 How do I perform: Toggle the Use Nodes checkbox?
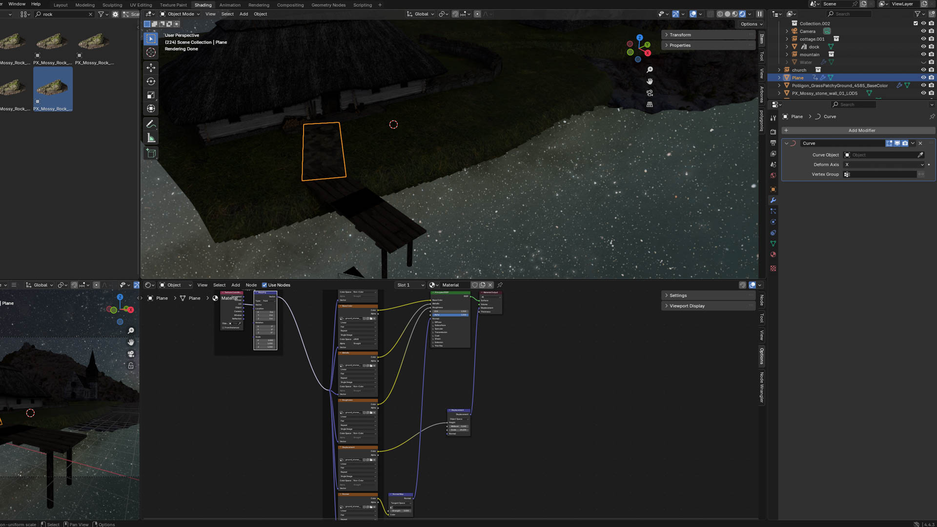265,285
